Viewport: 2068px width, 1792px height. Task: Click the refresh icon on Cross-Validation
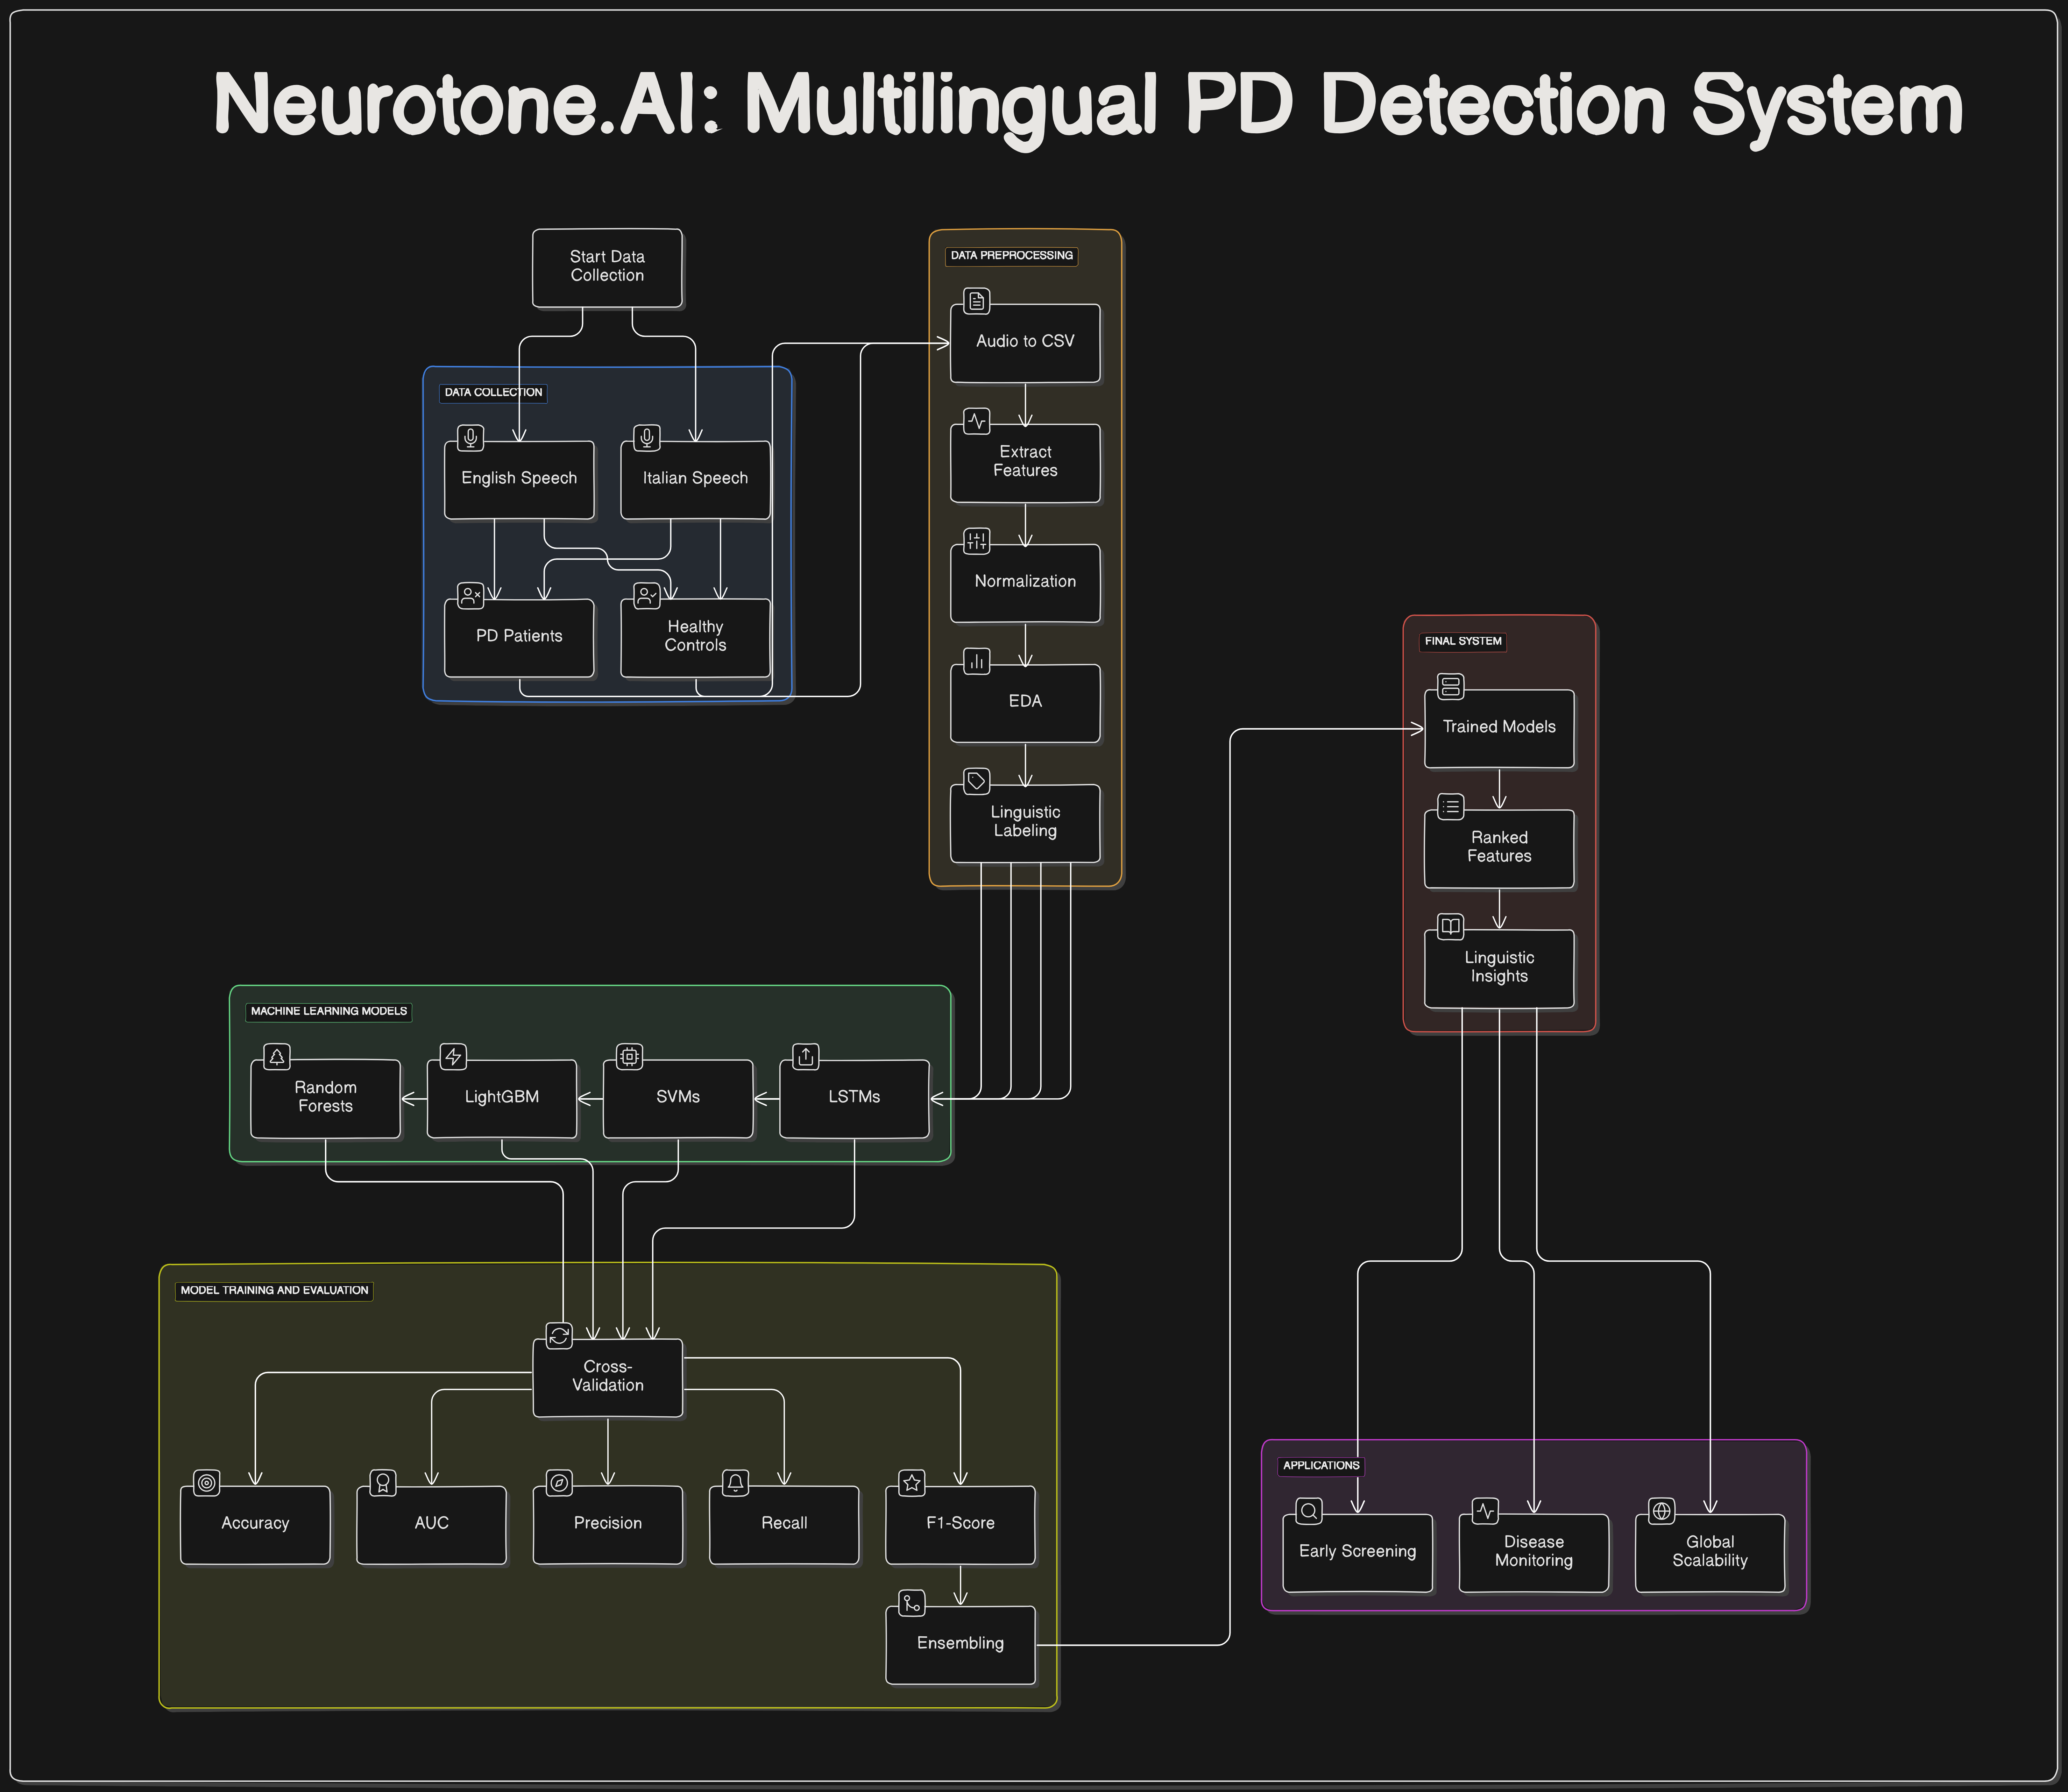(559, 1336)
